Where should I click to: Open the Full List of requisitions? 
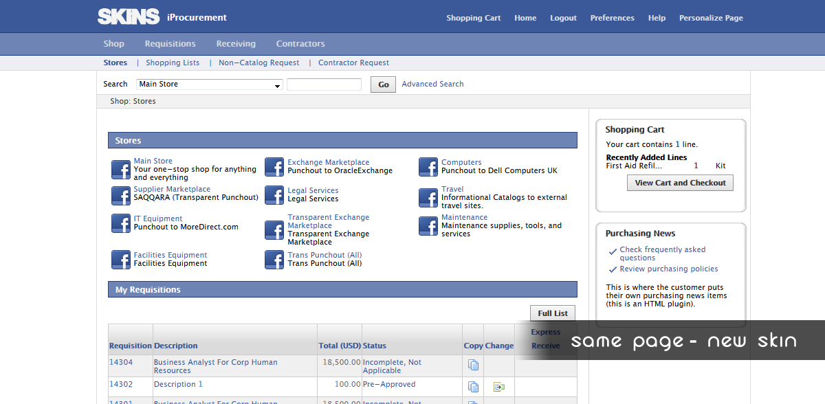(x=552, y=313)
